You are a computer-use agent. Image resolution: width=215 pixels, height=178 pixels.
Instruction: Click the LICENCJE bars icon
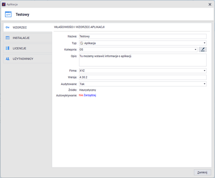[x=8, y=48]
